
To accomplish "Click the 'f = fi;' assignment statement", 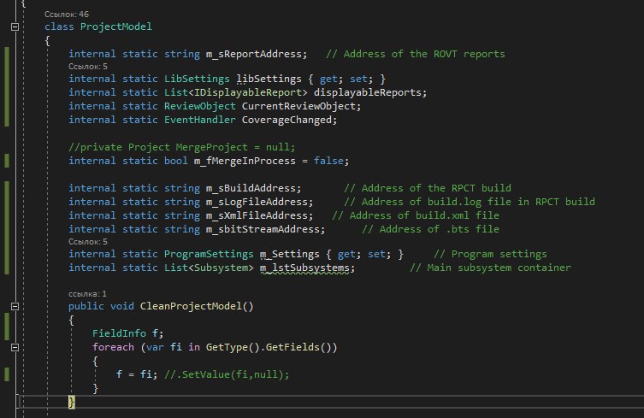I will click(x=137, y=374).
